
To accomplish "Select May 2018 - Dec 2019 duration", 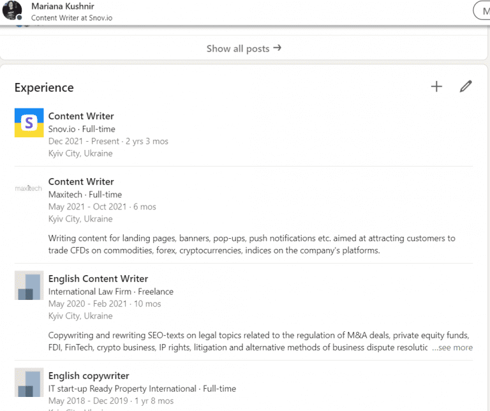I will point(111,401).
